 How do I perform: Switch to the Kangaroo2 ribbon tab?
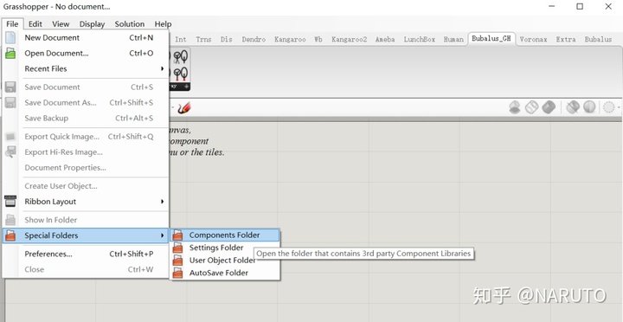(350, 39)
